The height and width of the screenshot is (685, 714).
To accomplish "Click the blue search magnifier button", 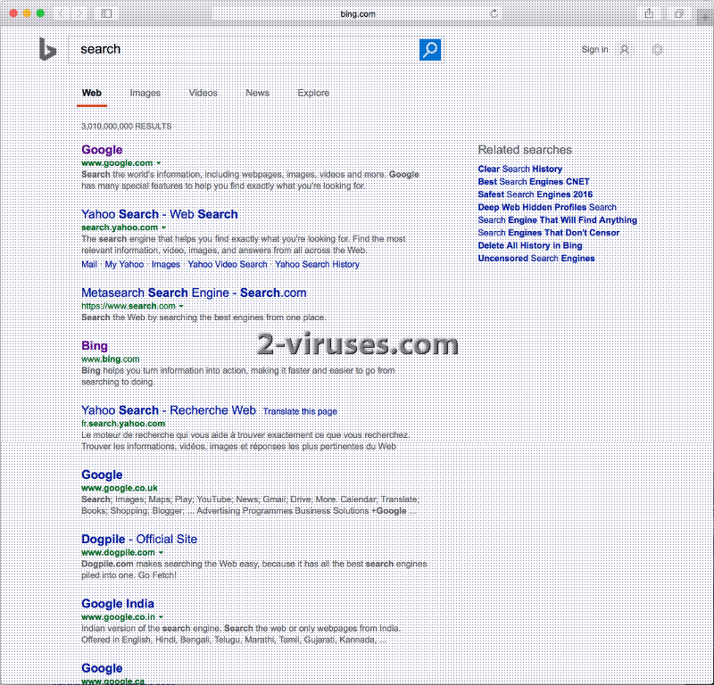I will 430,50.
